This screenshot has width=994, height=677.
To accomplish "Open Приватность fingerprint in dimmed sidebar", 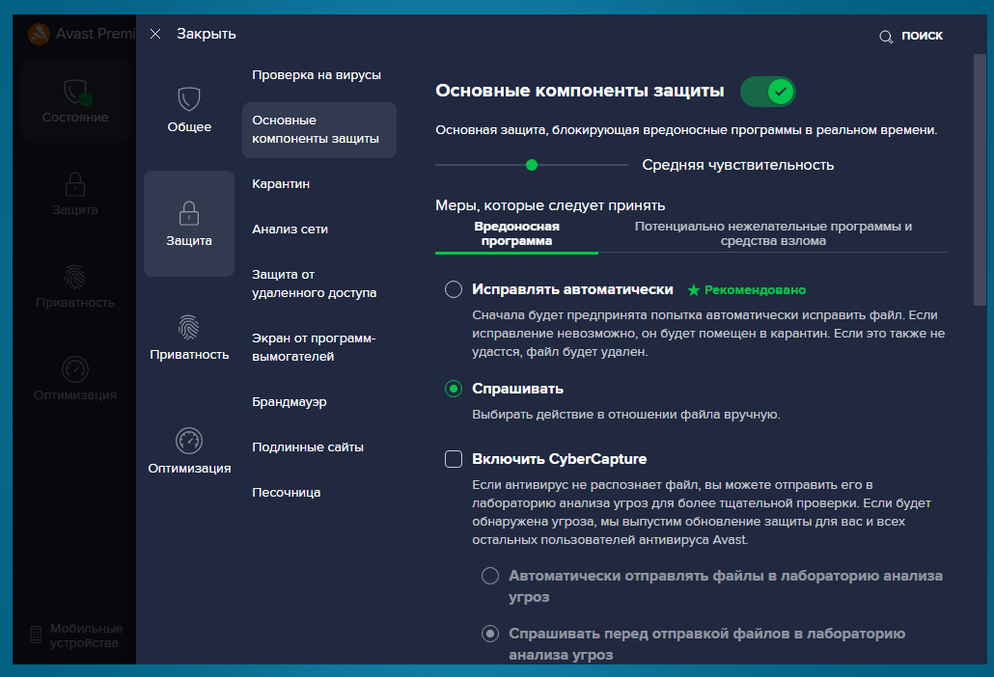I will (x=75, y=277).
